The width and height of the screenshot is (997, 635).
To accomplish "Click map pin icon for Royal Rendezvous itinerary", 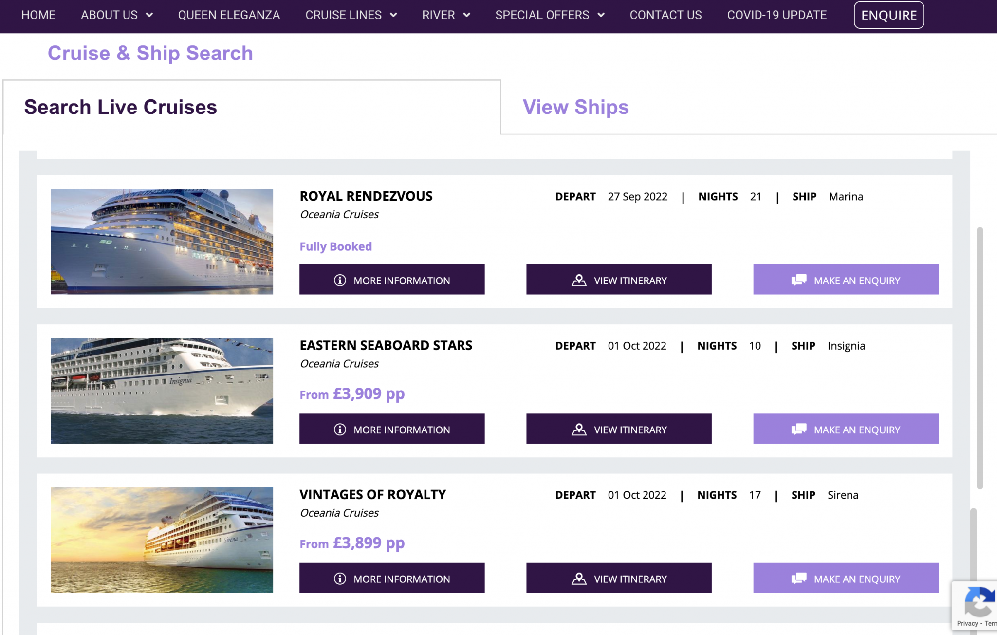I will coord(579,280).
